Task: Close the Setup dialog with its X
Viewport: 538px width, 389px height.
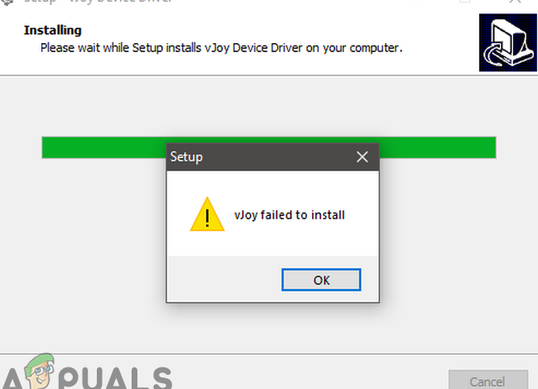Action: tap(362, 157)
